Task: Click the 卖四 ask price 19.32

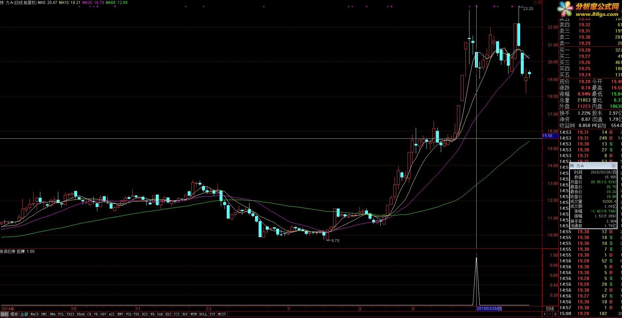Action: tap(584, 25)
